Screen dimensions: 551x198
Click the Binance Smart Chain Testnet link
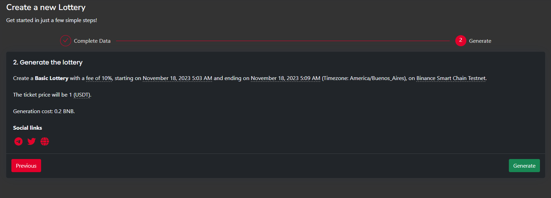pos(451,78)
